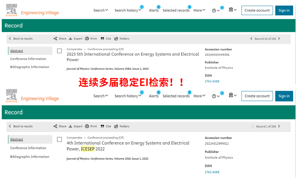Click the Export download icon on the ICESEP 2022 record
Image resolution: width=296 pixels, height=180 pixels.
coord(70,126)
